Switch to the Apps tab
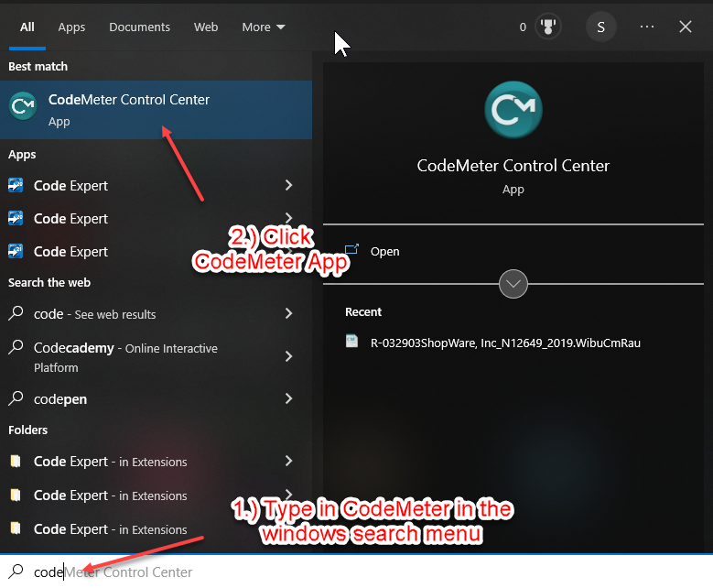The image size is (713, 588). pos(71,27)
